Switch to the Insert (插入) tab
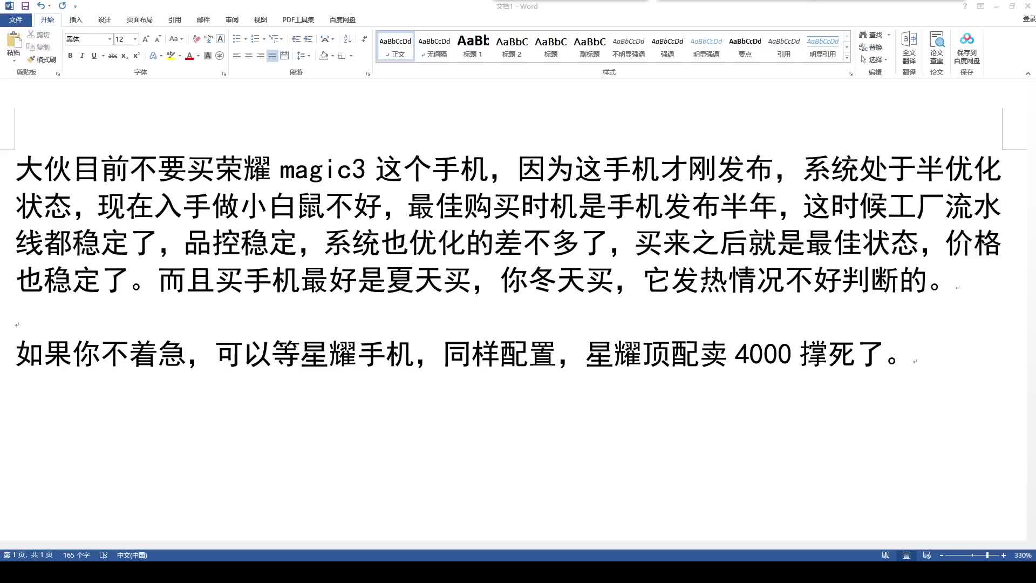The height and width of the screenshot is (583, 1036). (x=76, y=19)
